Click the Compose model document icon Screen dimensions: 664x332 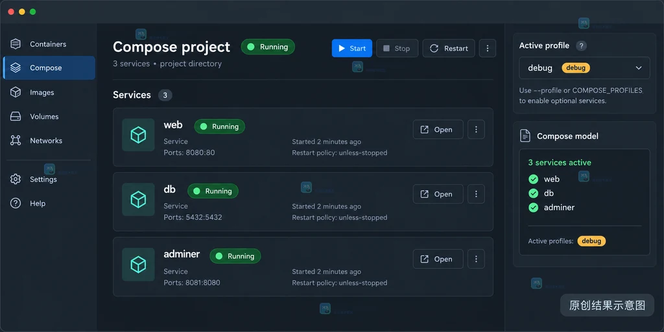click(525, 136)
